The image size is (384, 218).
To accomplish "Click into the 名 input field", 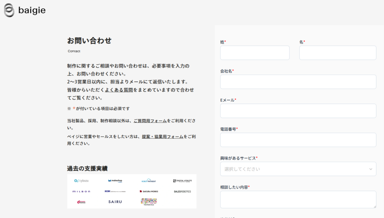I will 337,53.
